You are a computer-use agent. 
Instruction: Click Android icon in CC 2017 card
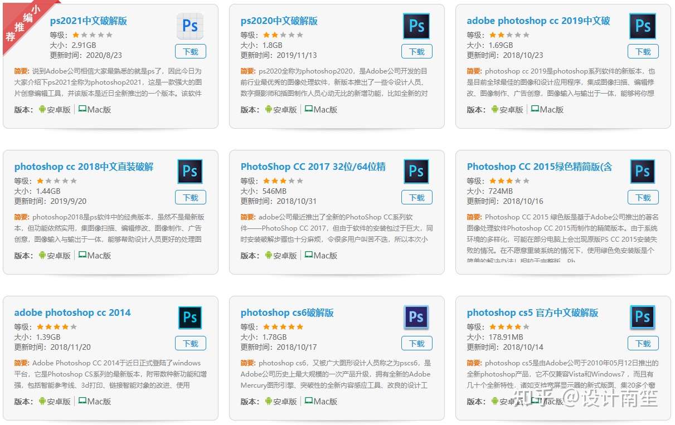[268, 255]
